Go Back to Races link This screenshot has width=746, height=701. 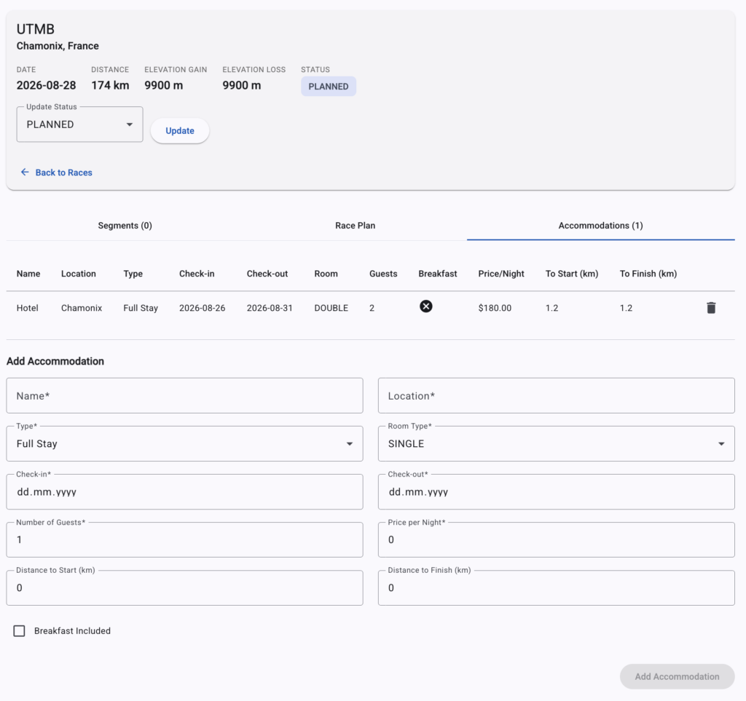pyautogui.click(x=63, y=173)
